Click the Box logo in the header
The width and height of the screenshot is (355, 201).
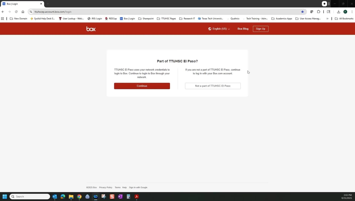coord(91,29)
